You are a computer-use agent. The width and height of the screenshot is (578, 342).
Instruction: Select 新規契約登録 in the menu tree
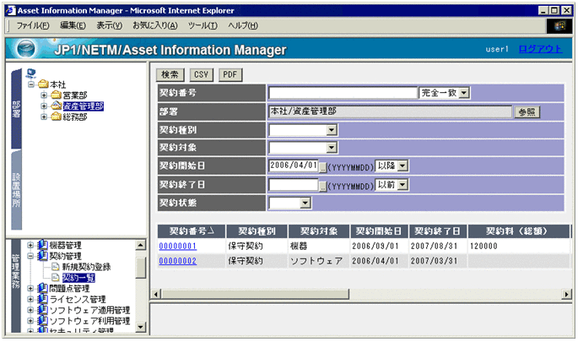point(86,266)
